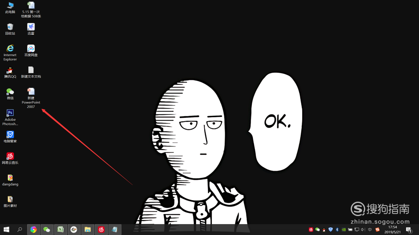
Task: Open NVIDIA tray icon
Action: tap(344, 230)
